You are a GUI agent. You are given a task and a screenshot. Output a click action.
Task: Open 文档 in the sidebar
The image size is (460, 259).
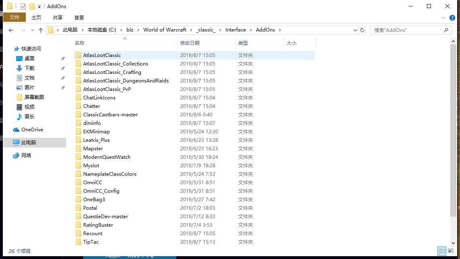click(29, 78)
